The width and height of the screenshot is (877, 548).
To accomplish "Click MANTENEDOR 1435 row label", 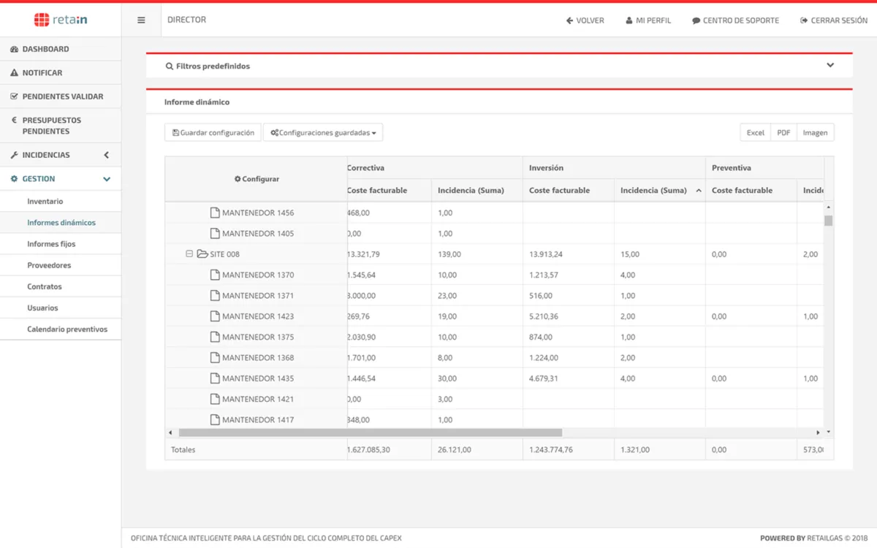I will point(258,378).
